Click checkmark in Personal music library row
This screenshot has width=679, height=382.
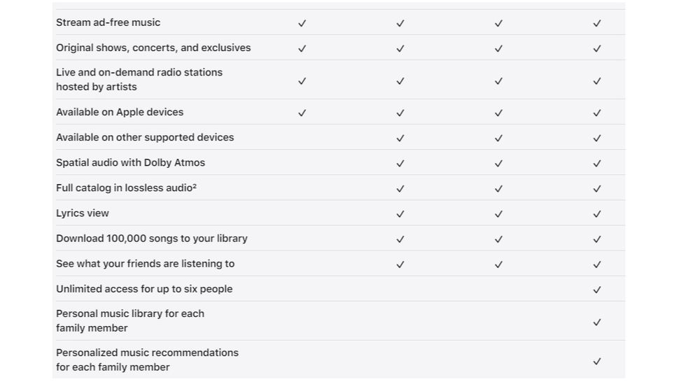tap(597, 322)
